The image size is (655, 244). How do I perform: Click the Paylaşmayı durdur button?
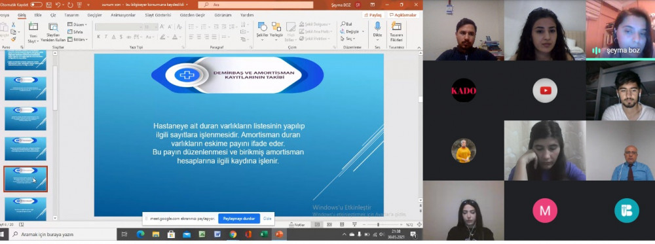(239, 218)
